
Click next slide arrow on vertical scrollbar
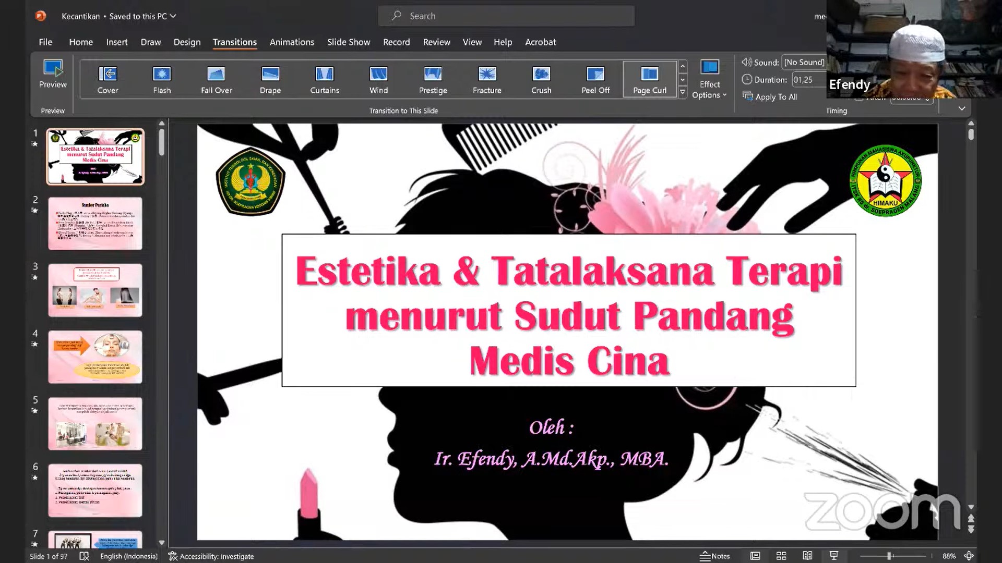[971, 530]
